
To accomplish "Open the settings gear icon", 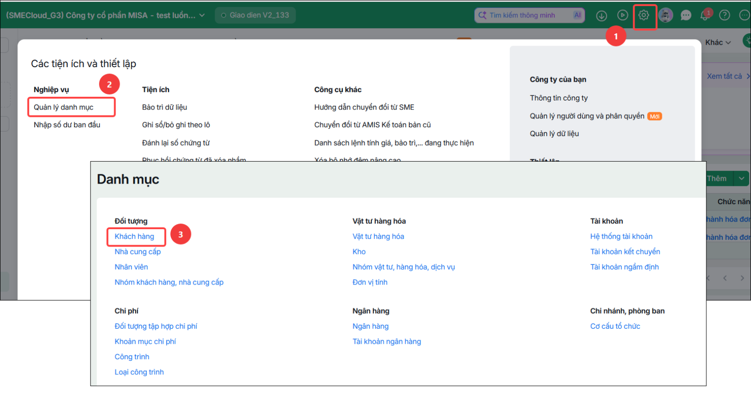I will [x=644, y=15].
